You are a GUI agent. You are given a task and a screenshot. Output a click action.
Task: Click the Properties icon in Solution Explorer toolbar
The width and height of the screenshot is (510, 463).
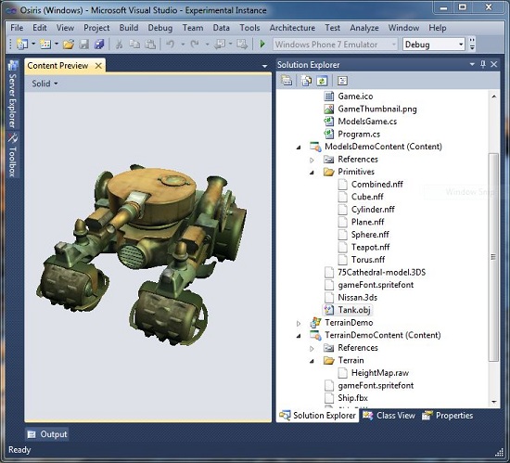click(287, 81)
